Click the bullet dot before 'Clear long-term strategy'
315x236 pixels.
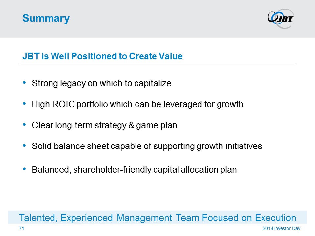coord(25,125)
